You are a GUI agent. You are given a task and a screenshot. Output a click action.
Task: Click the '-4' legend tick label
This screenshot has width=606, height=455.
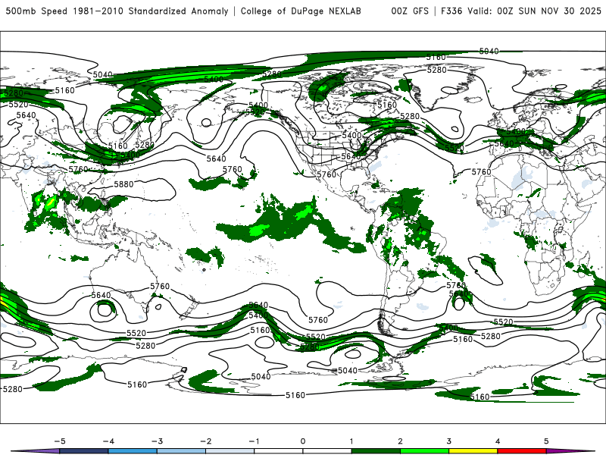tap(108, 441)
